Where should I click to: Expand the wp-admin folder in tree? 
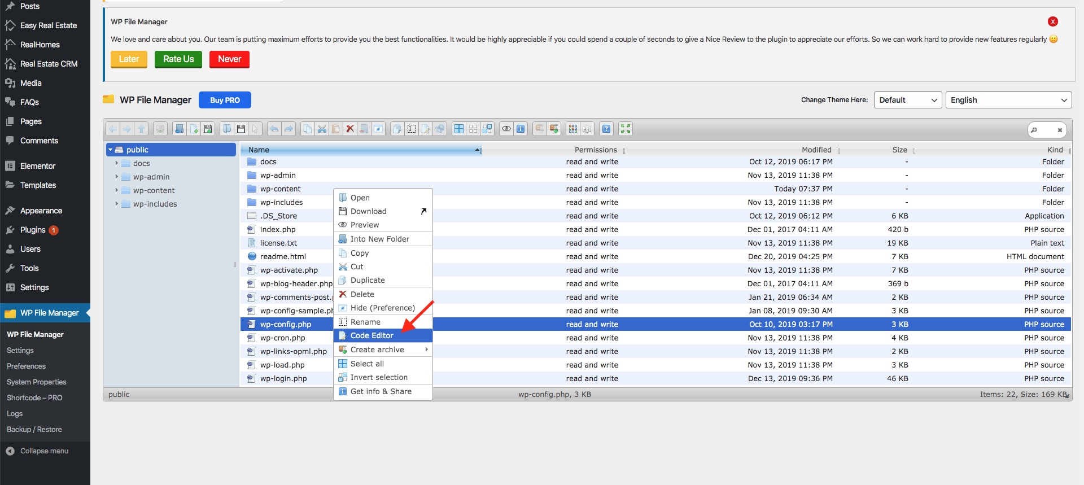point(117,177)
